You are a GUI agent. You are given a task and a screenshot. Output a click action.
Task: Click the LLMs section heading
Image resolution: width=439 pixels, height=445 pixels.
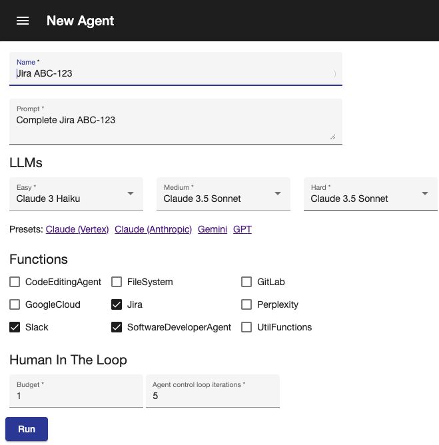click(26, 163)
